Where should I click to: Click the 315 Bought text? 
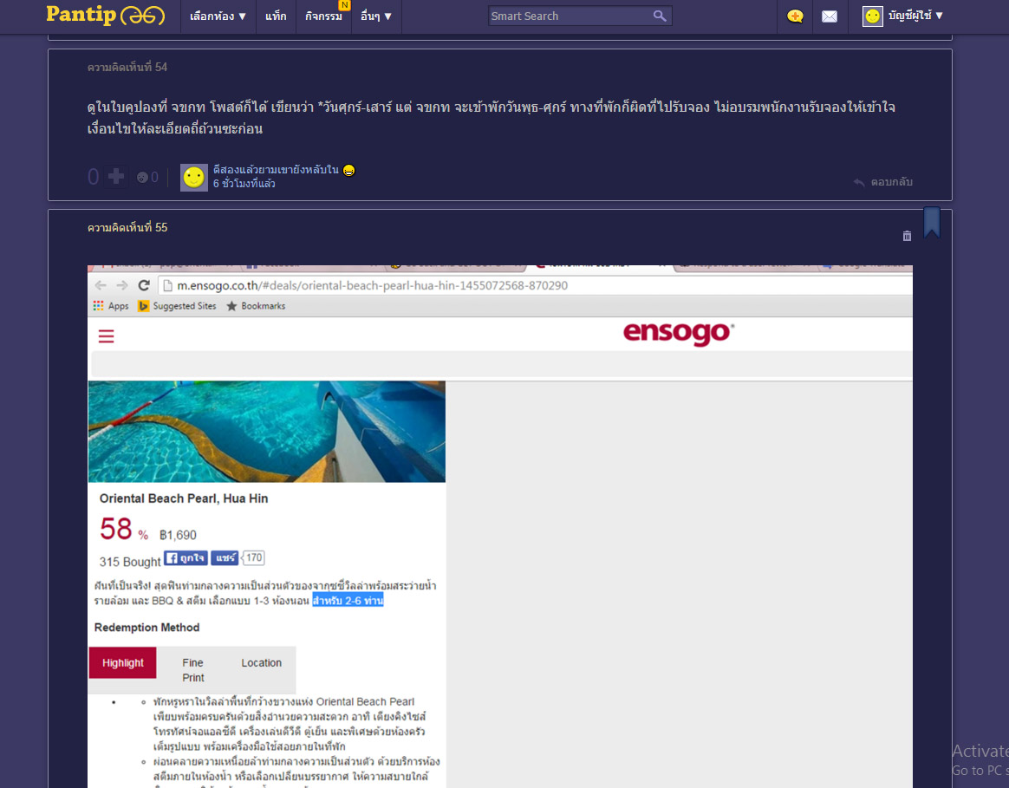tap(130, 562)
